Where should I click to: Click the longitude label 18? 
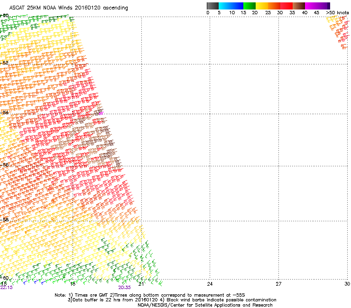click(73, 284)
